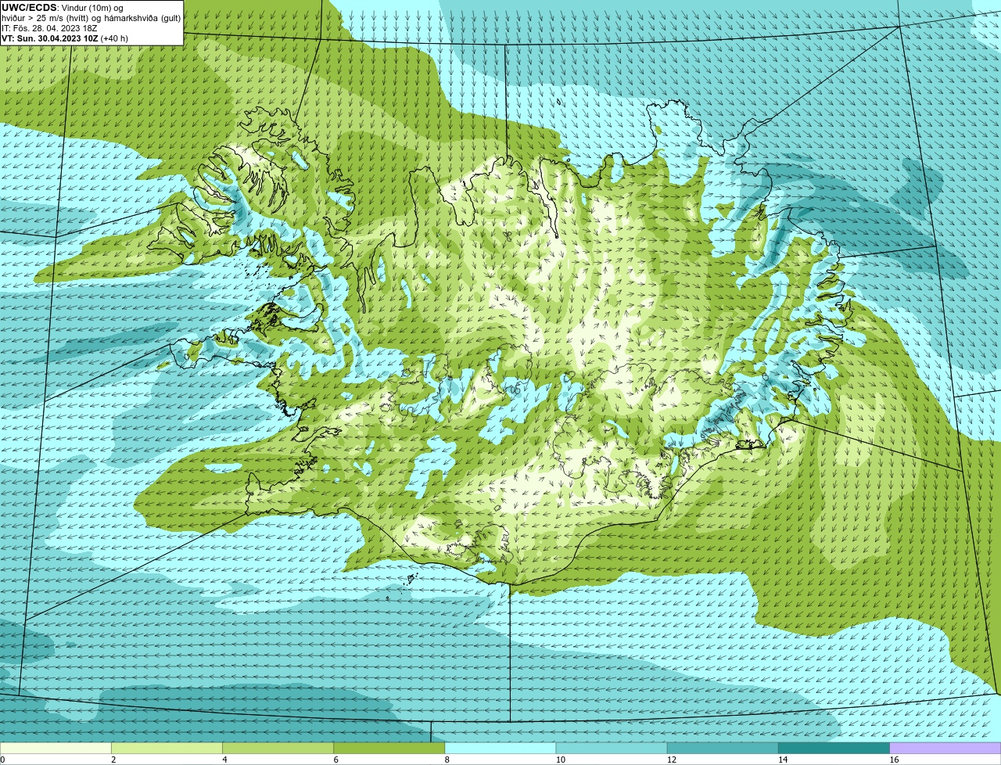Click the medium green 4–6 legend swatch
The width and height of the screenshot is (1001, 765).
278,749
